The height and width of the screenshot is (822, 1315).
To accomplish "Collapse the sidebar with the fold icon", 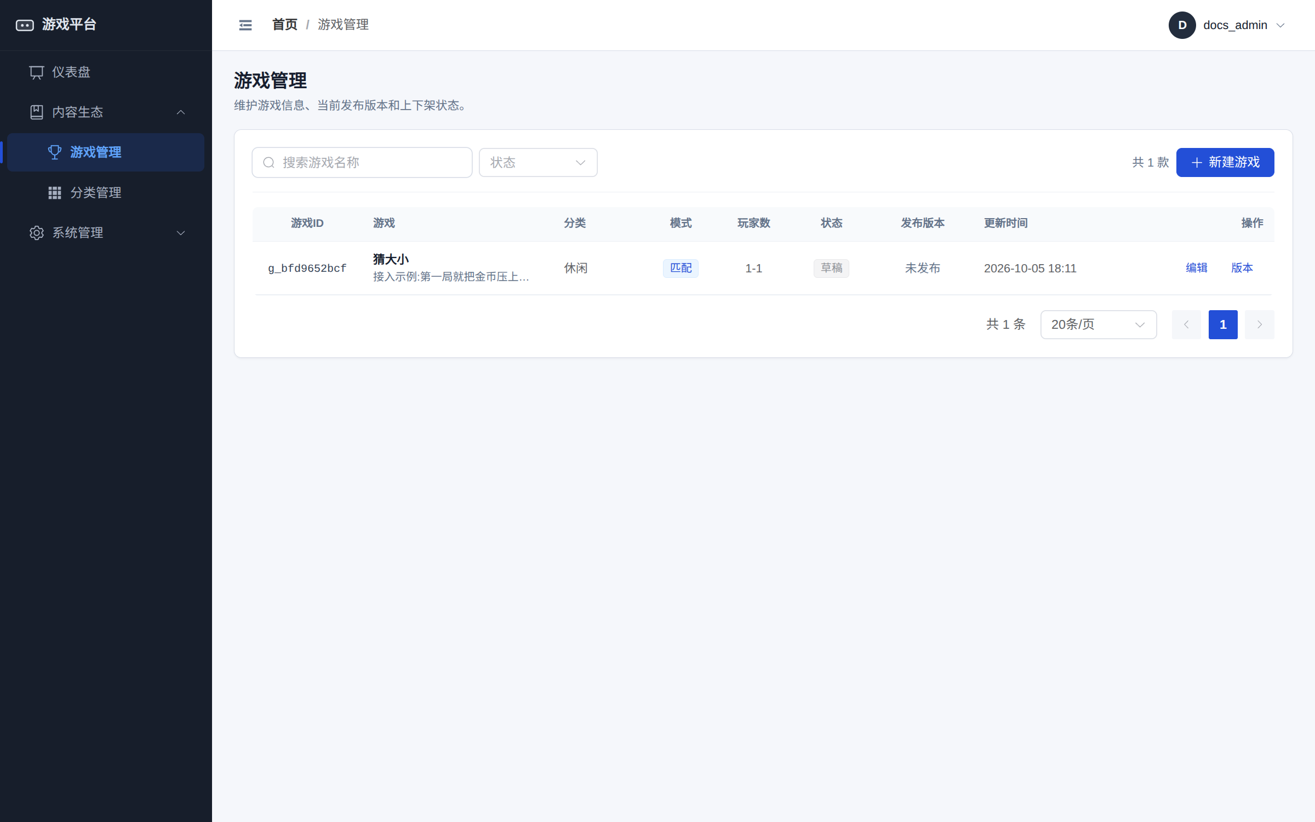I will (x=245, y=25).
